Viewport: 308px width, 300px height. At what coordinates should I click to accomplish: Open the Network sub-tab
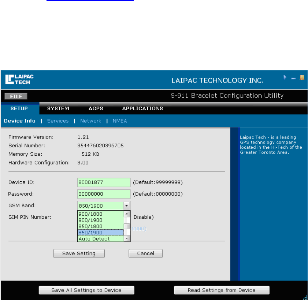(x=90, y=121)
